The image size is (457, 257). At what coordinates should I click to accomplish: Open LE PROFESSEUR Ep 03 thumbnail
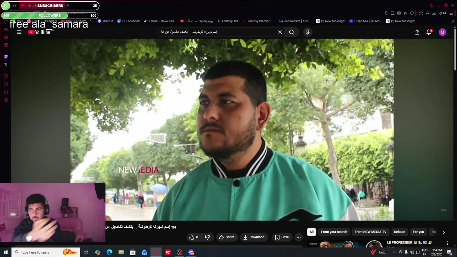[346, 244]
